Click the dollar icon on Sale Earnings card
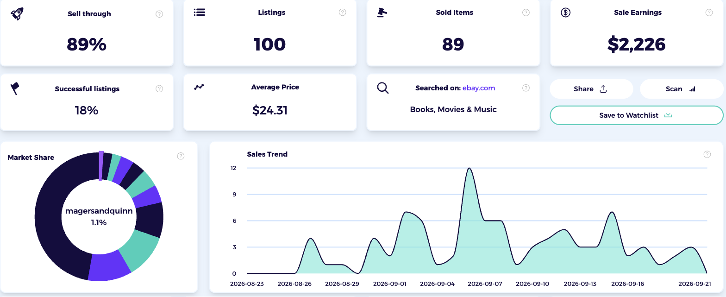The height and width of the screenshot is (297, 726). pyautogui.click(x=565, y=13)
